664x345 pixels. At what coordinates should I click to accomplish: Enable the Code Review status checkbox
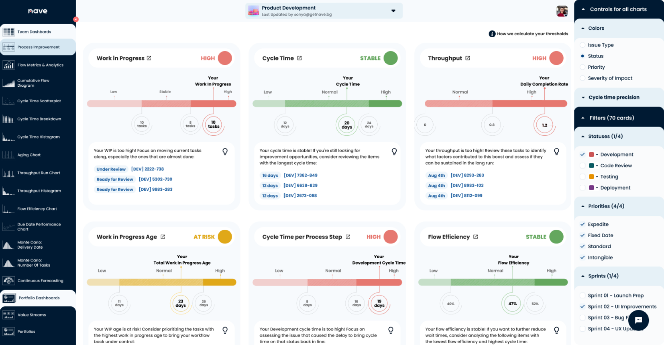point(583,165)
